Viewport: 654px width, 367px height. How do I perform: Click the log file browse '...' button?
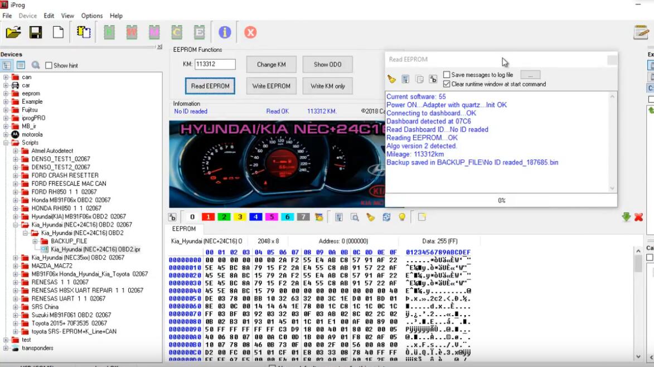pos(530,75)
